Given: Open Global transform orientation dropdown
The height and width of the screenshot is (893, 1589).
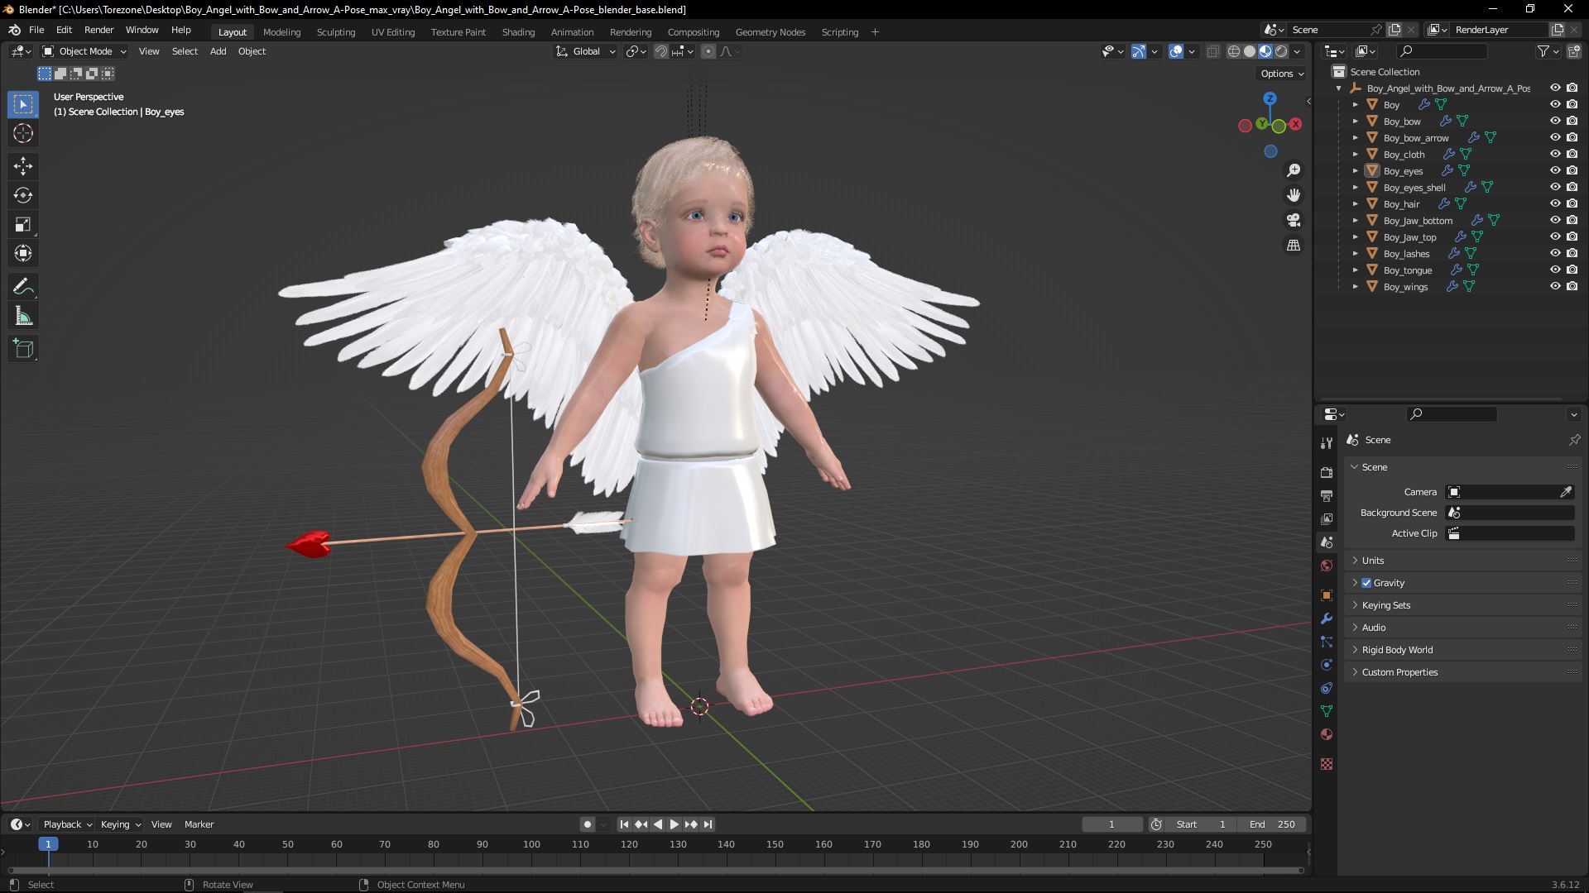Looking at the screenshot, I should 586,51.
